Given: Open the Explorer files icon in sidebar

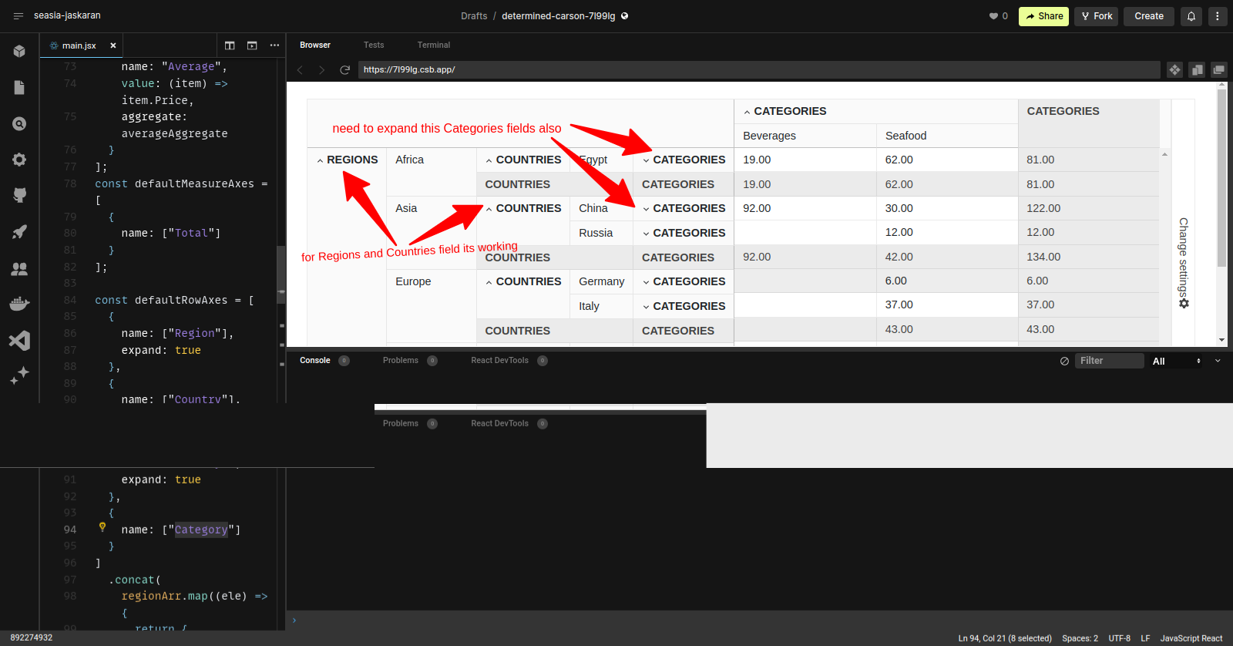Looking at the screenshot, I should pos(19,88).
